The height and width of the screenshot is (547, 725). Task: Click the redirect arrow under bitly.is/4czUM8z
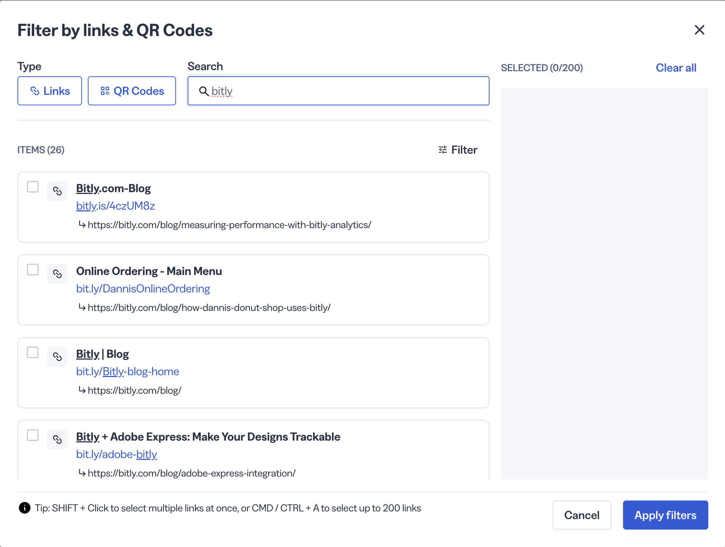point(82,224)
